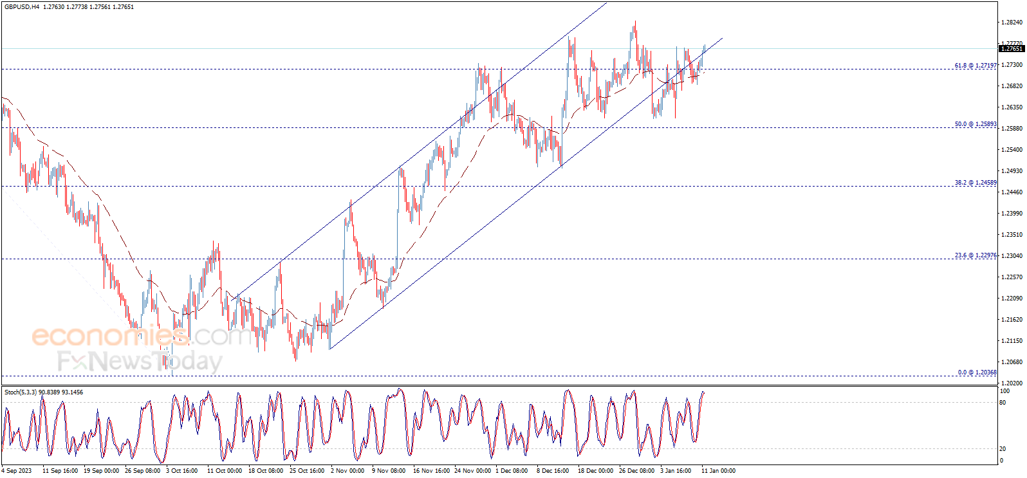Click the 1.28240 price axis value
This screenshot has width=1027, height=478.
1012,23
